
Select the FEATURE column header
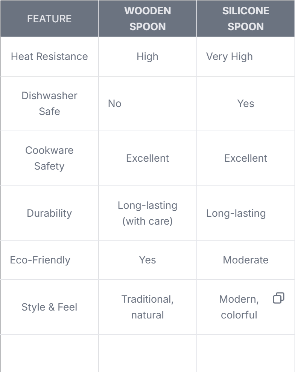click(49, 19)
